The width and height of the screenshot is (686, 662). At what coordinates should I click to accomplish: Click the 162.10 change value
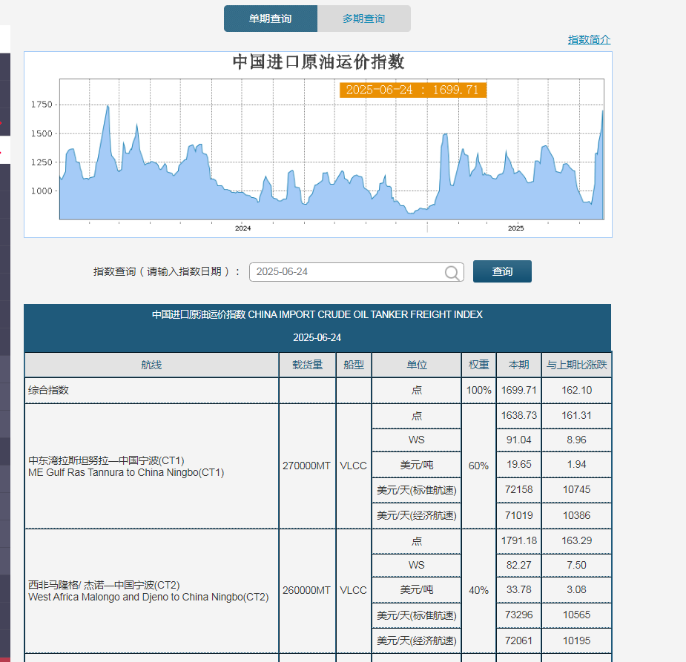coord(577,390)
